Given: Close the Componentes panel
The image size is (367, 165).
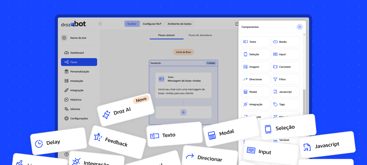Looking at the screenshot, I should pyautogui.click(x=299, y=27).
